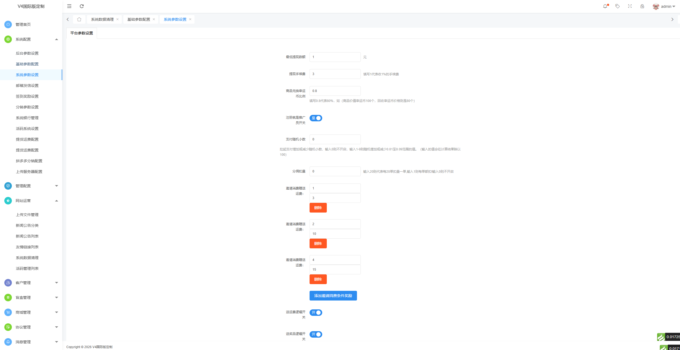Toggle 送奖品逻辑开关 switch
Image resolution: width=680 pixels, height=350 pixels.
(x=316, y=334)
